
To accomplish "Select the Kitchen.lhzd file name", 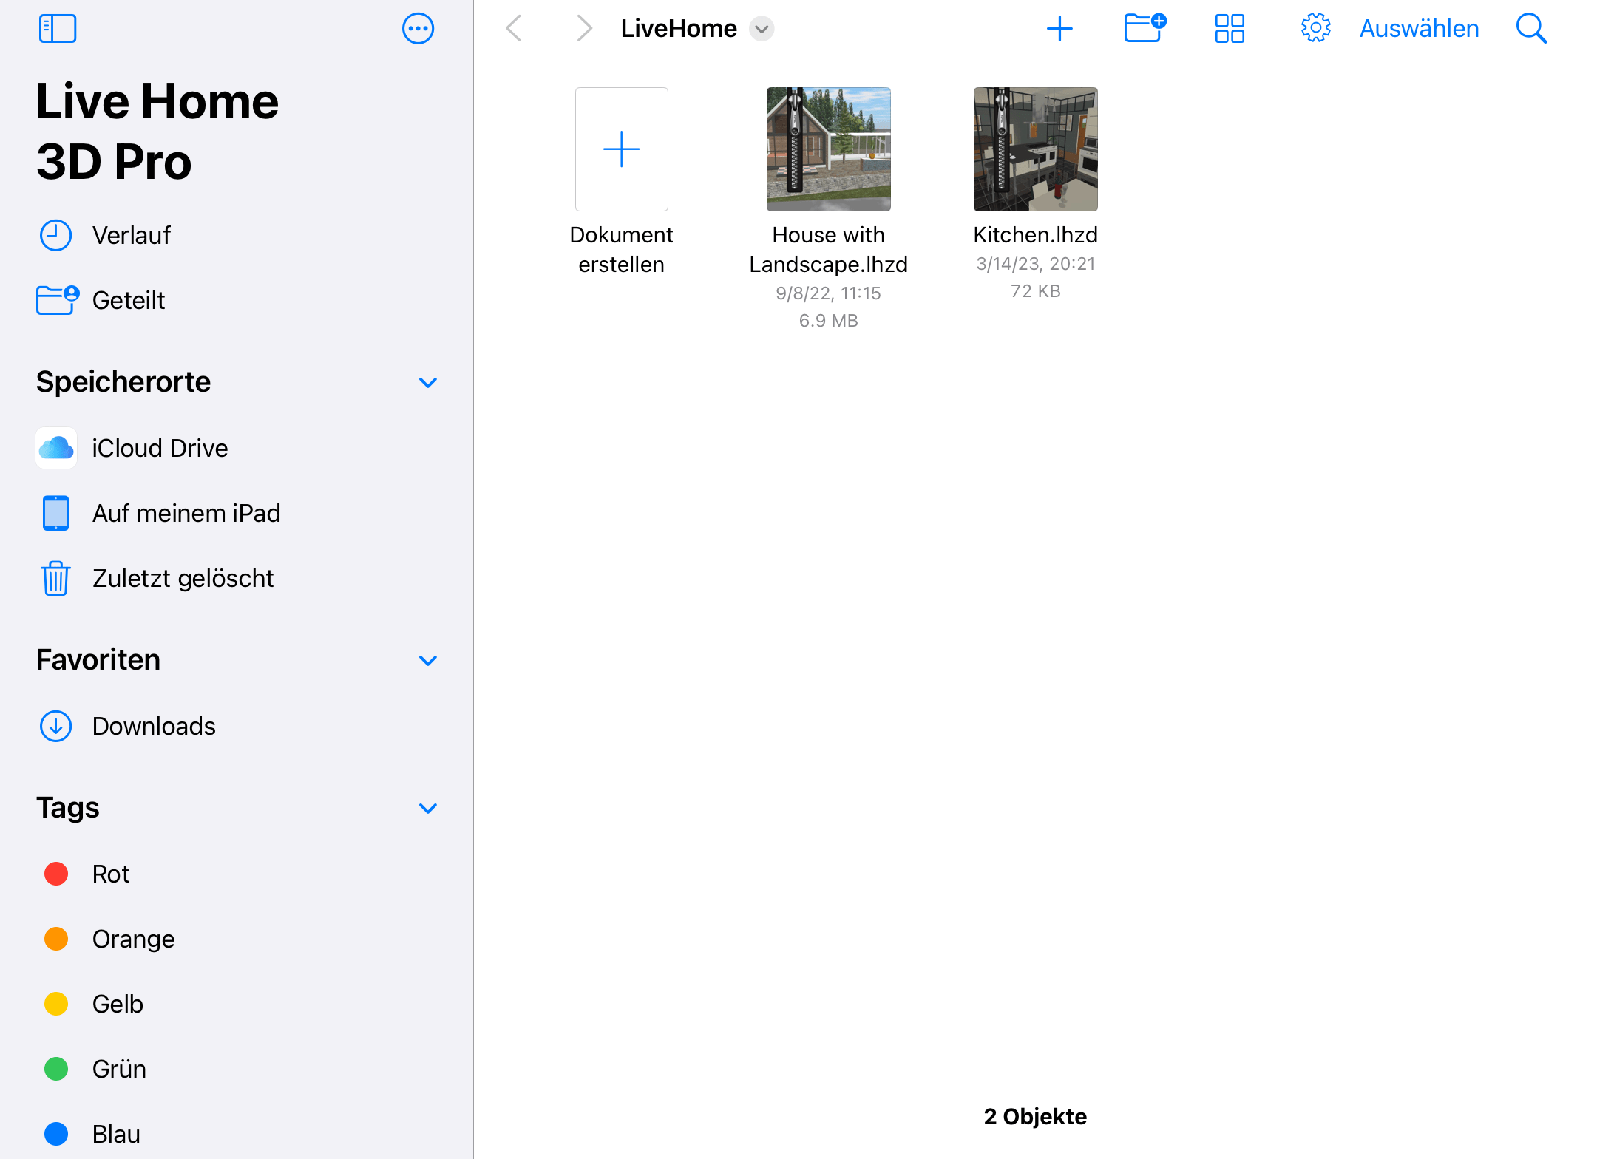I will (1035, 235).
